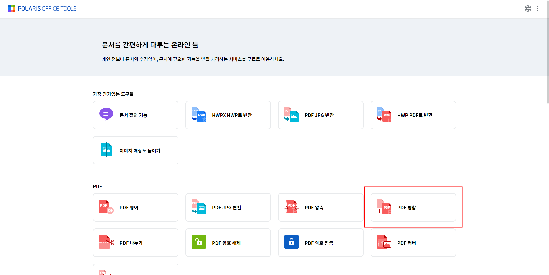Click the HWPX to HWP conversion icon
Image resolution: width=549 pixels, height=275 pixels.
(199, 115)
